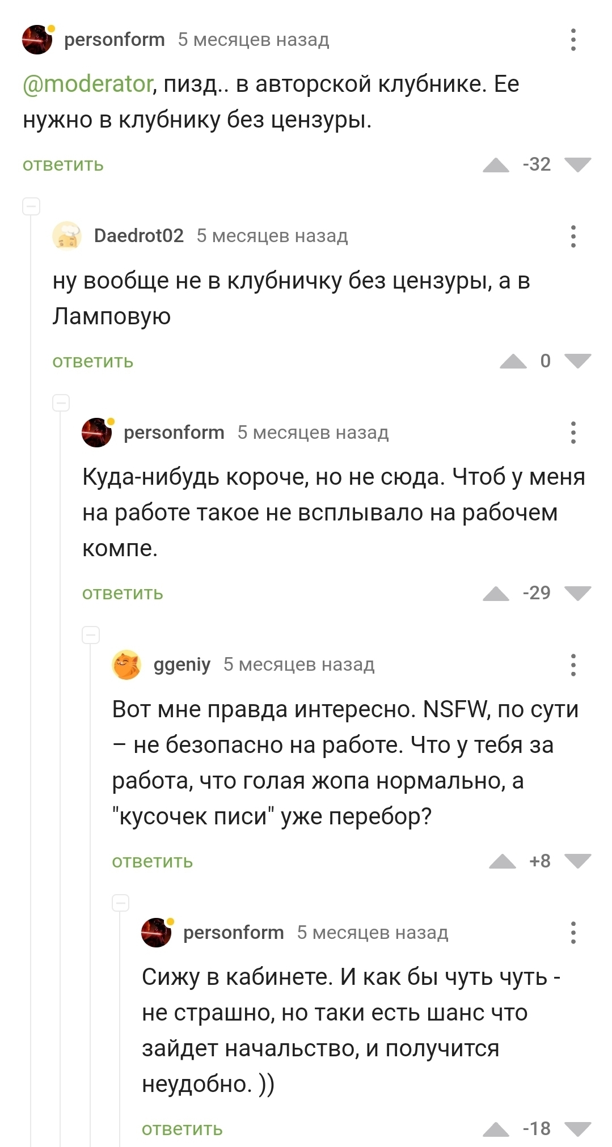Upvote the top comment rated -32
Viewport: 612px width, 1147px height.
tap(496, 165)
